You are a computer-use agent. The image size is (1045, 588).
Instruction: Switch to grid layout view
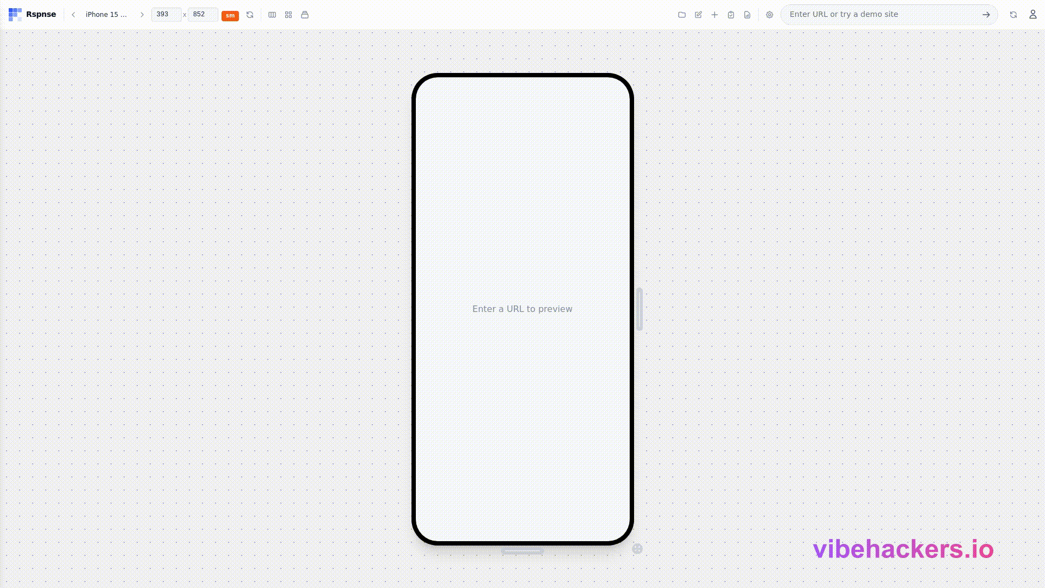click(288, 15)
